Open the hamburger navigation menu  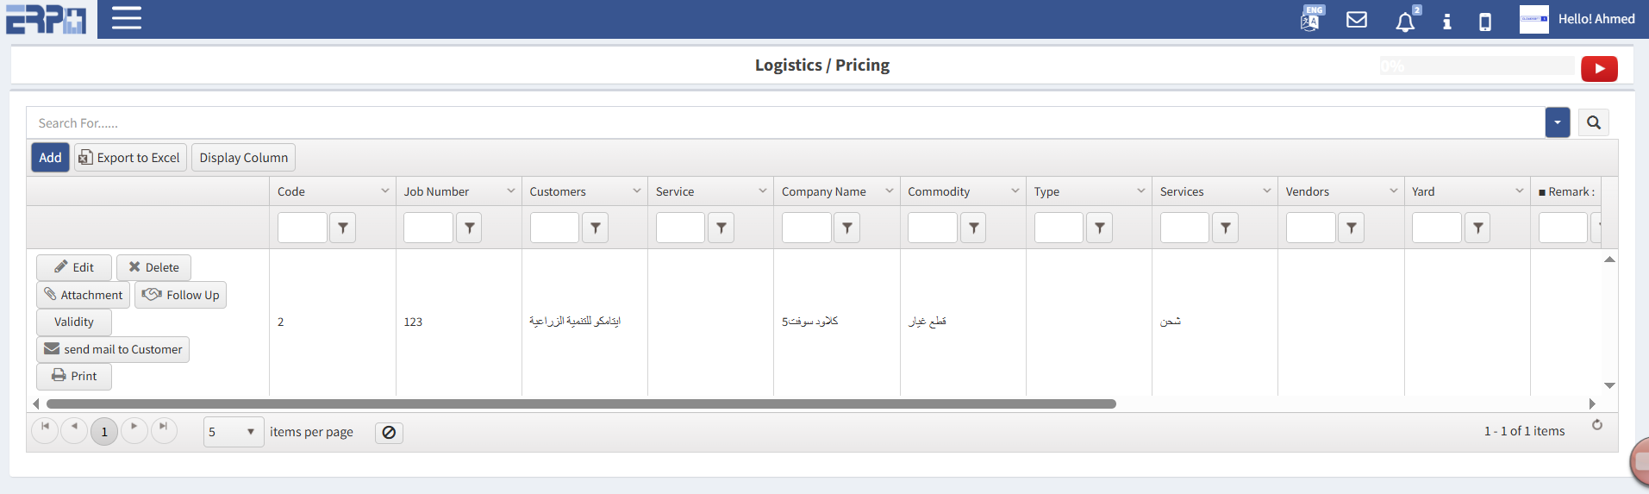click(x=127, y=18)
